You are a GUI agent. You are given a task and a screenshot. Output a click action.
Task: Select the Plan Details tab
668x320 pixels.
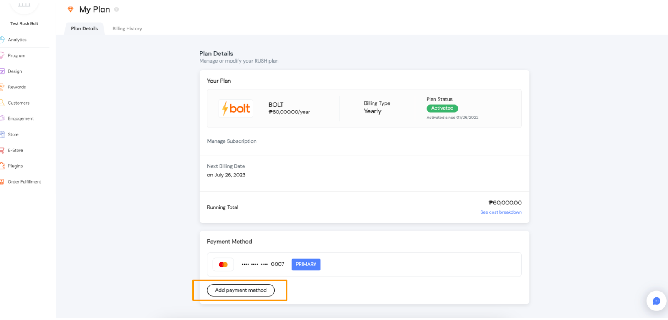pos(84,29)
